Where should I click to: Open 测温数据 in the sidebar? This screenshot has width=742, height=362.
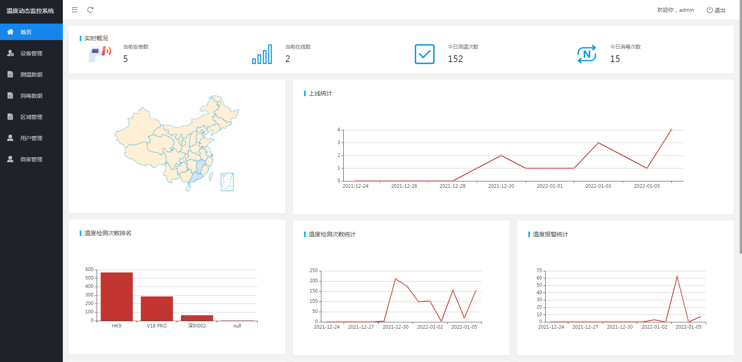tap(31, 75)
